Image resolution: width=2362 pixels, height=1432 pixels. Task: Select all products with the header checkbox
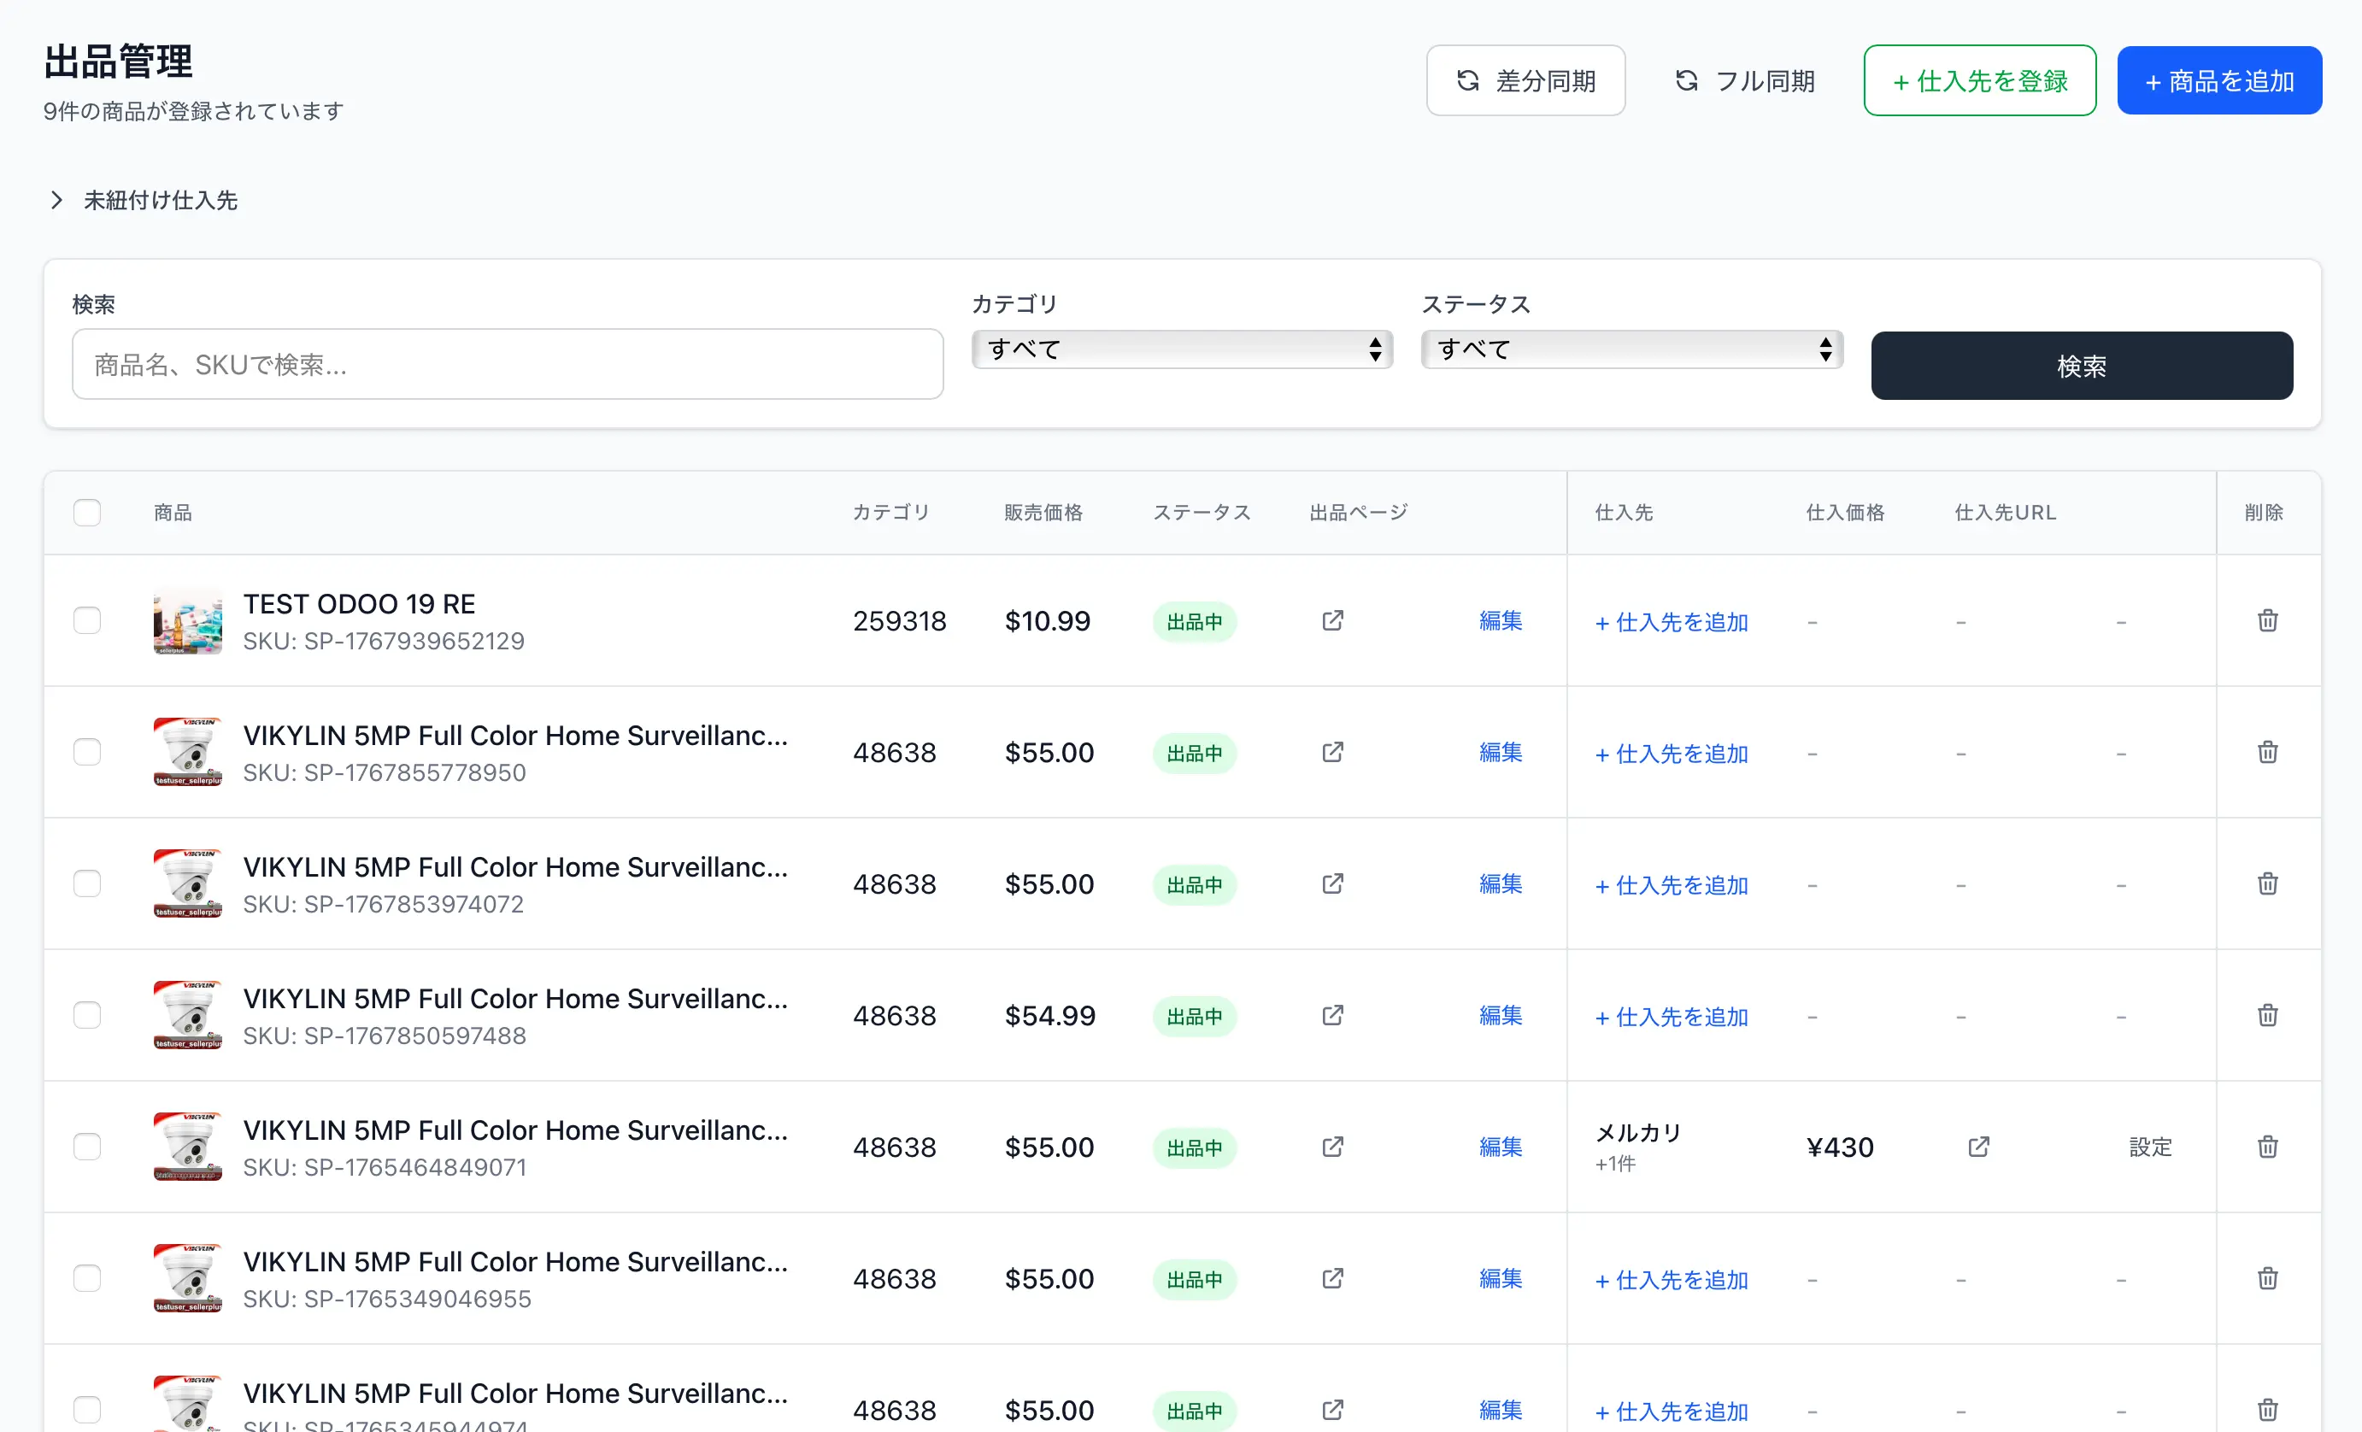(x=86, y=512)
